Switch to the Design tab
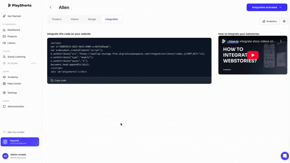The width and height of the screenshot is (290, 163). pos(92,19)
